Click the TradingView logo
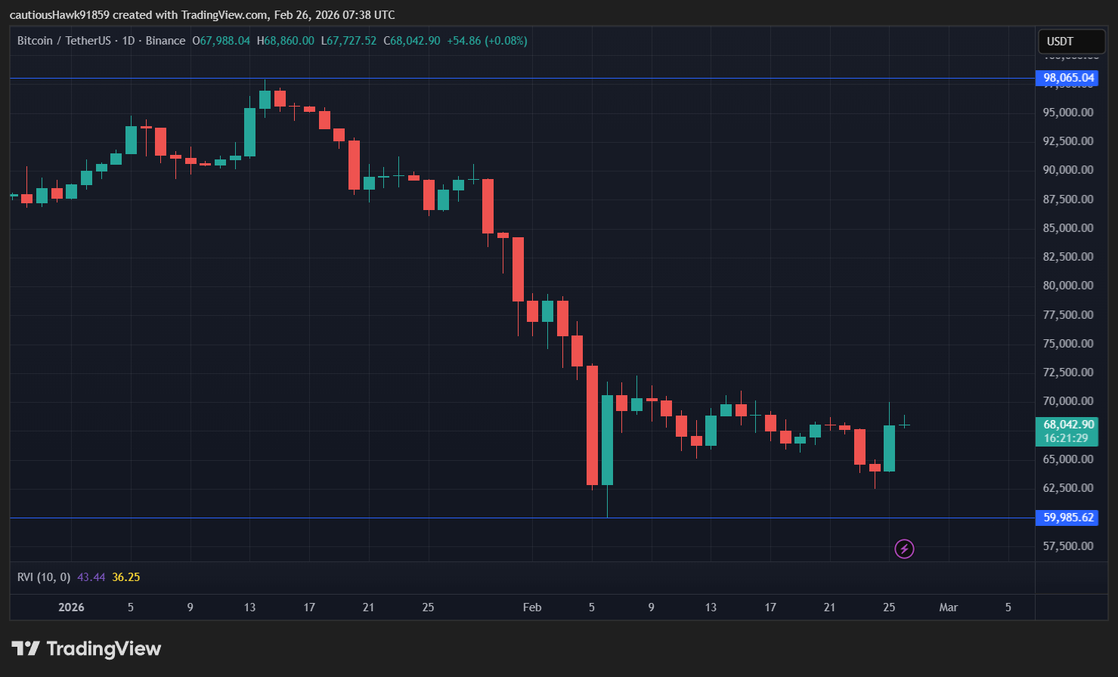 click(85, 648)
